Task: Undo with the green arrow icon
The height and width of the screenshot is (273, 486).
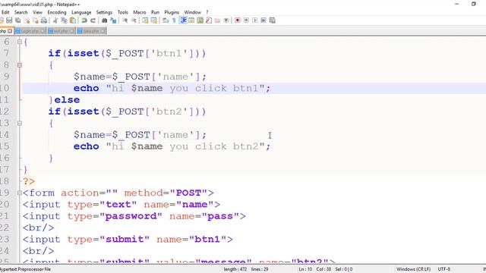Action: tap(84, 20)
